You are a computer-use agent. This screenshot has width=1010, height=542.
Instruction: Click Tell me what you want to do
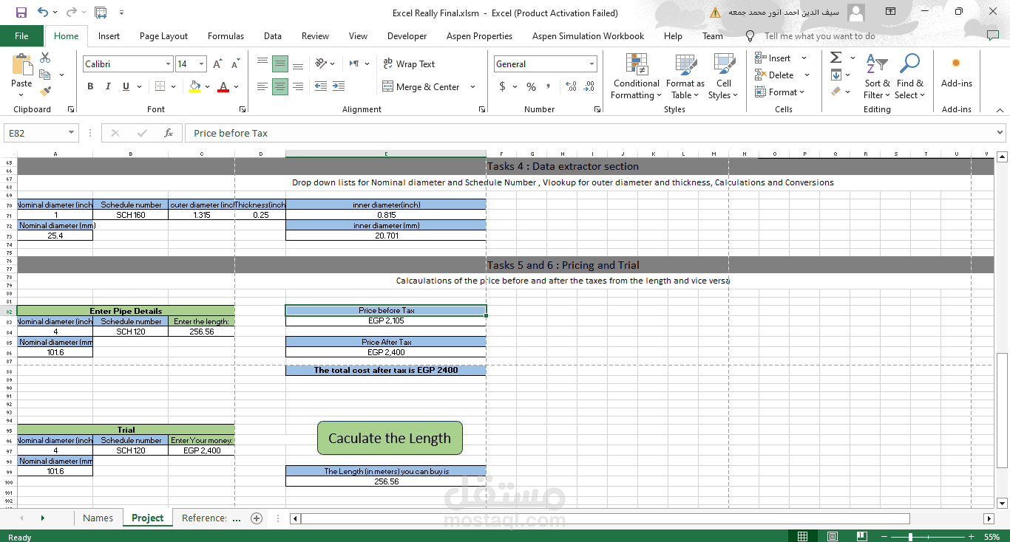click(x=819, y=35)
